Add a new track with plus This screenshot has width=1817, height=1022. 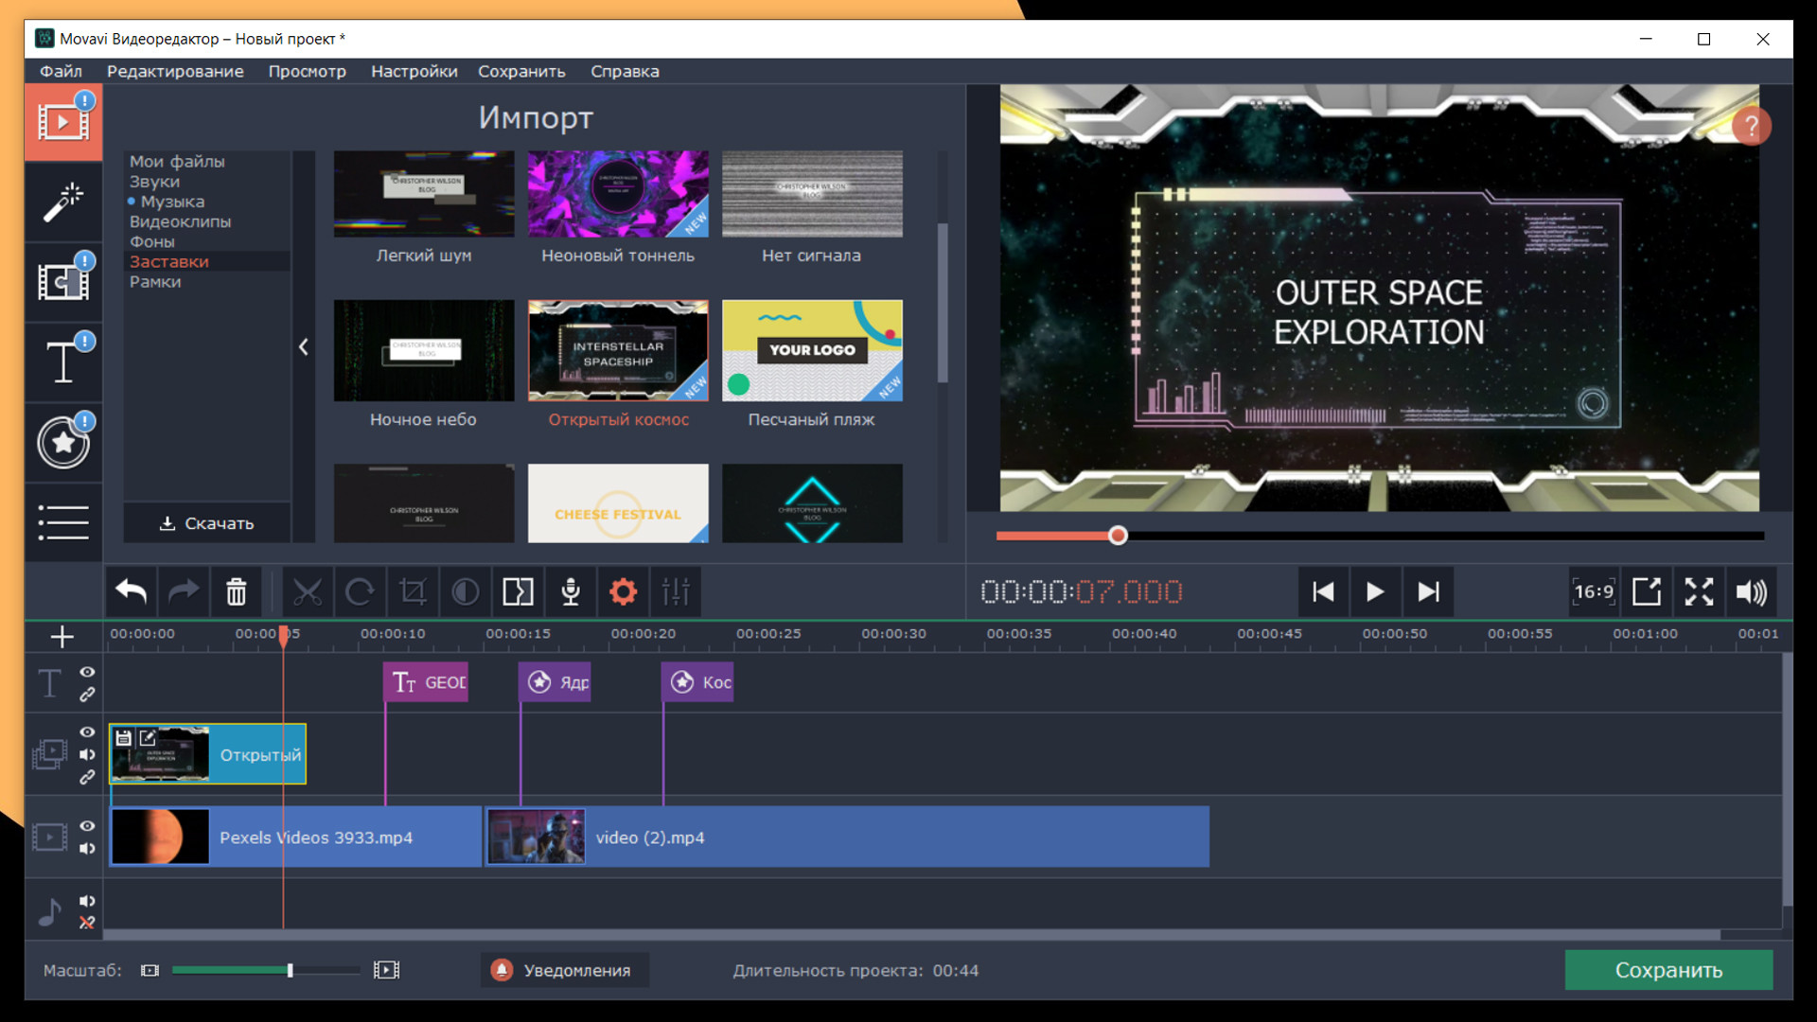(62, 637)
